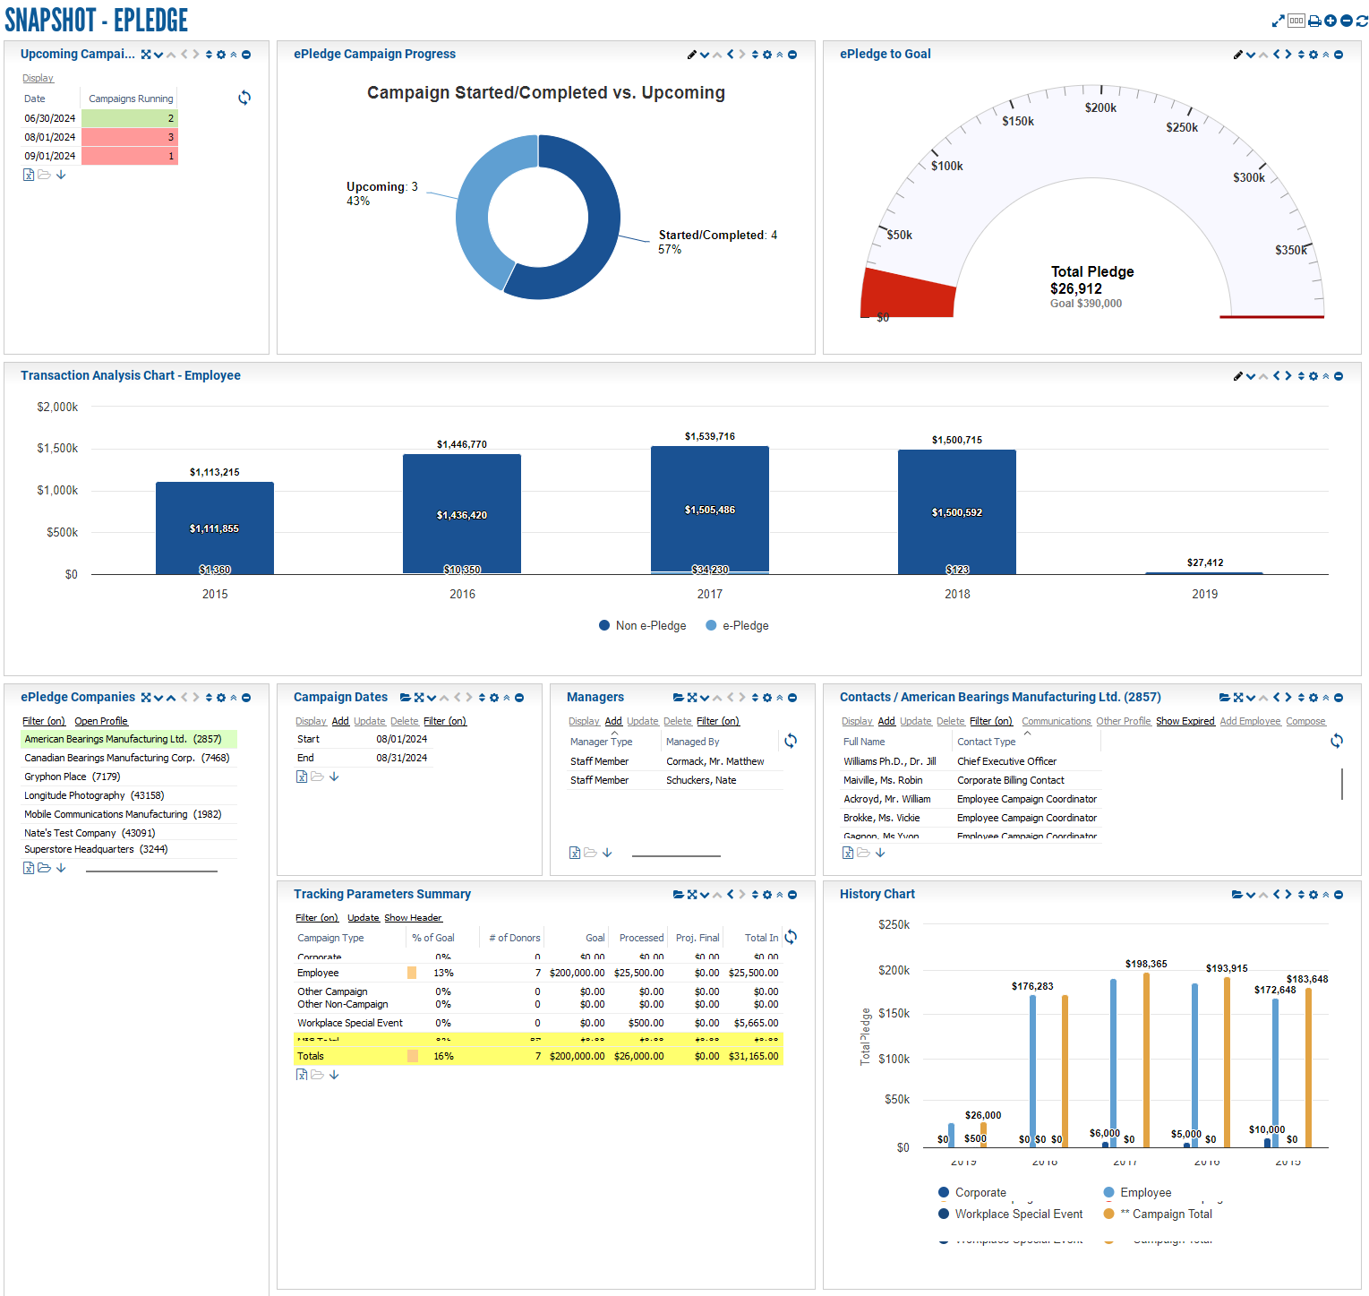Refresh the Managers table
The image size is (1369, 1296).
point(791,741)
